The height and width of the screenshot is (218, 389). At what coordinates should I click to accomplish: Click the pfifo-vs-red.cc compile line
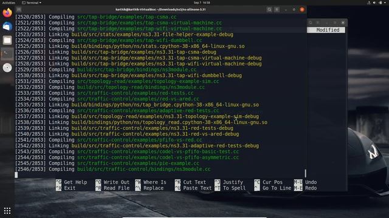[108, 140]
